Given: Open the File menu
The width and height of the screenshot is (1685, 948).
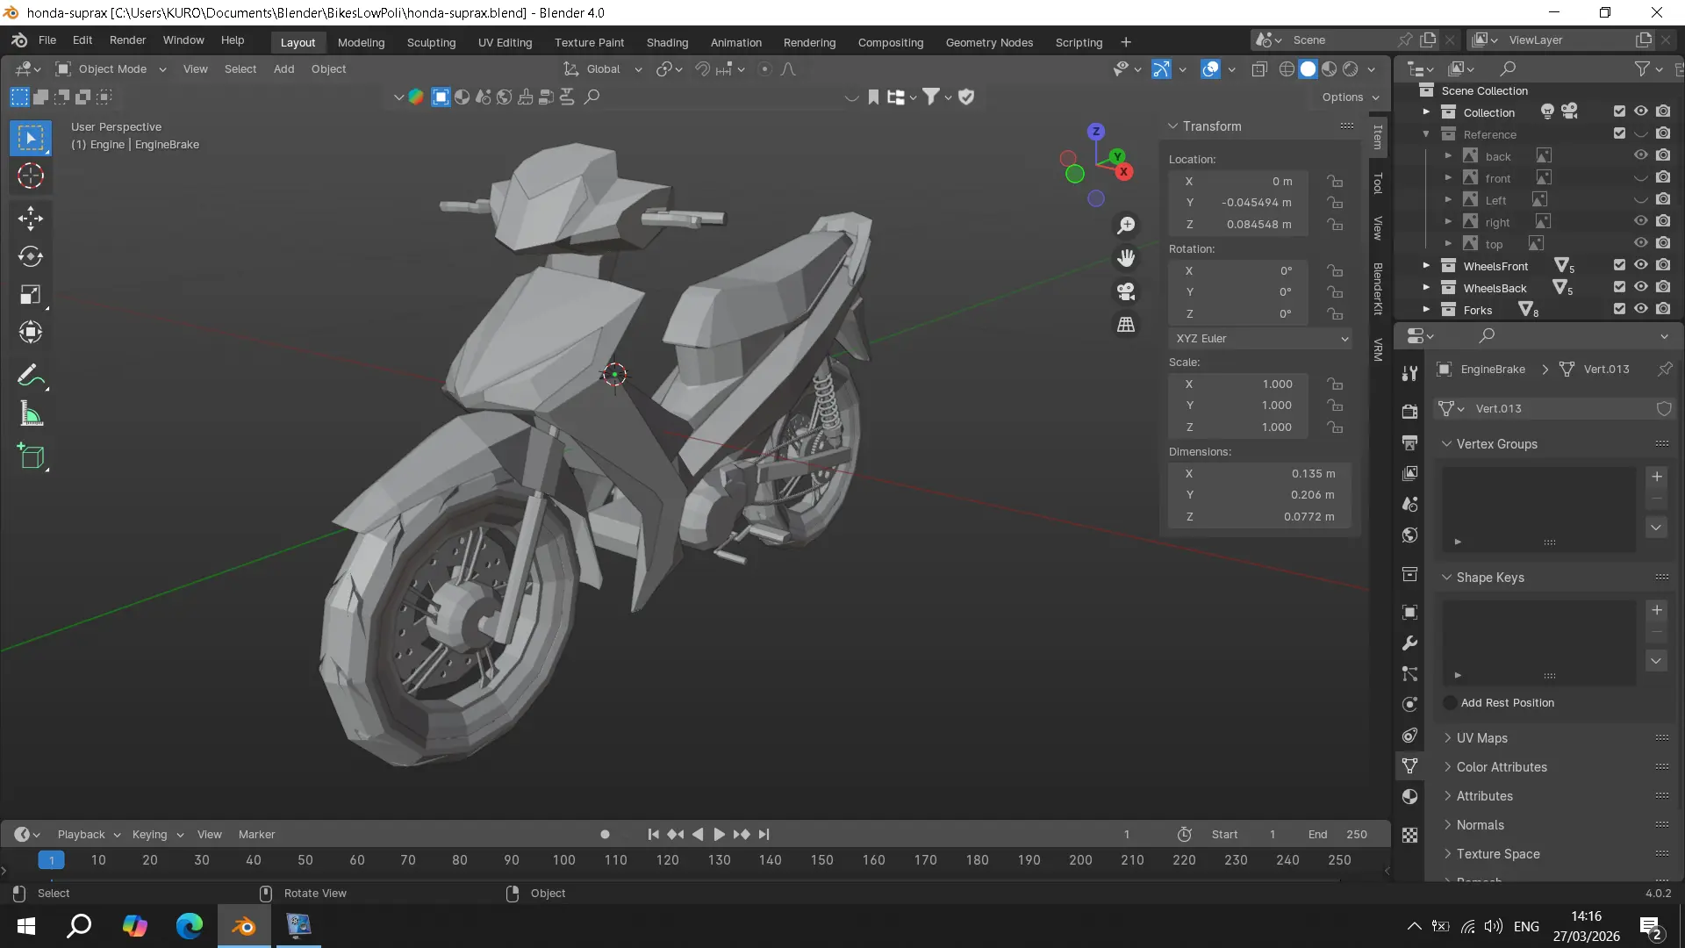Looking at the screenshot, I should click(x=47, y=40).
